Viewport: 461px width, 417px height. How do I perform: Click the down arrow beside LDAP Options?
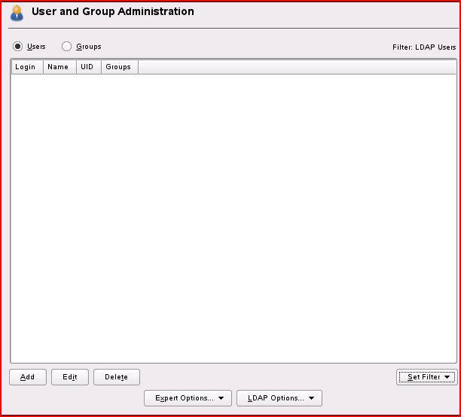point(312,398)
